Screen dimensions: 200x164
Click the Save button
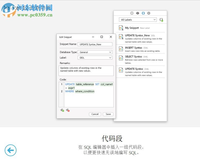click(108, 114)
